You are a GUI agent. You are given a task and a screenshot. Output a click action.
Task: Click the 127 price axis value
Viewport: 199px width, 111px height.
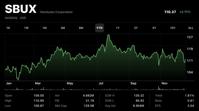coord(190,37)
